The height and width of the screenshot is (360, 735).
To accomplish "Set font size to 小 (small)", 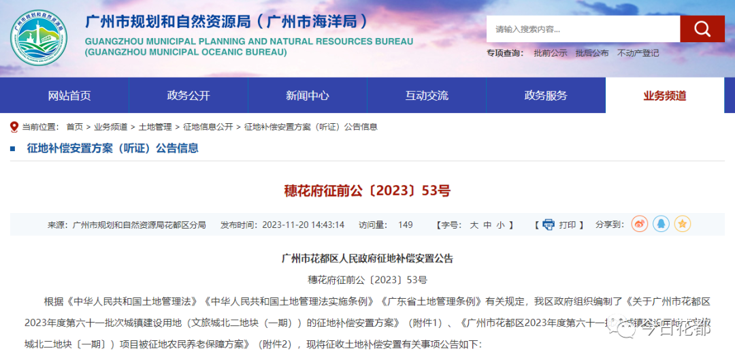I will (x=500, y=225).
